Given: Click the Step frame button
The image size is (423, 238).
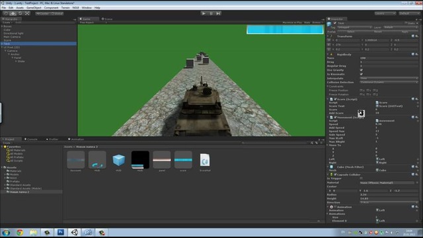Looking at the screenshot, I should [x=218, y=13].
